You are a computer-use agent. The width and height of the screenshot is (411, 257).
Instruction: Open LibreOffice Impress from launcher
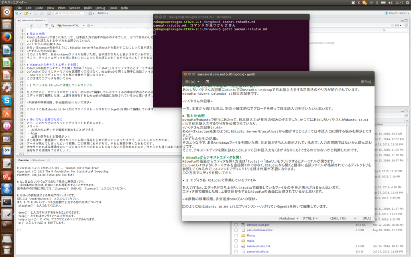point(7,75)
